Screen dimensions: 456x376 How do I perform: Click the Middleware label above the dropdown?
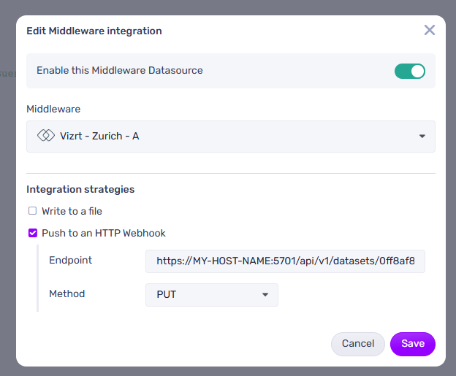[x=53, y=109]
